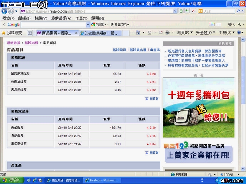Go back with the browser Back arrow
The image size is (246, 184).
coord(4,11)
